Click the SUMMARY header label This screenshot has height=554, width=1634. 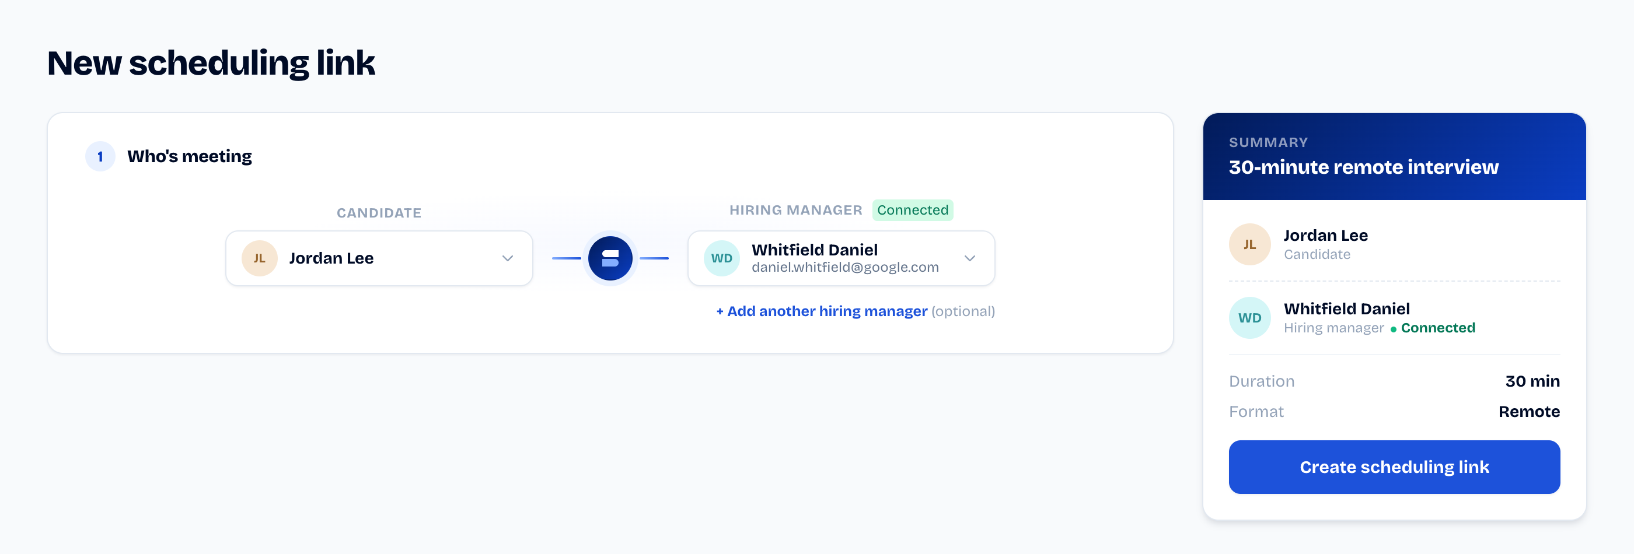[1268, 143]
